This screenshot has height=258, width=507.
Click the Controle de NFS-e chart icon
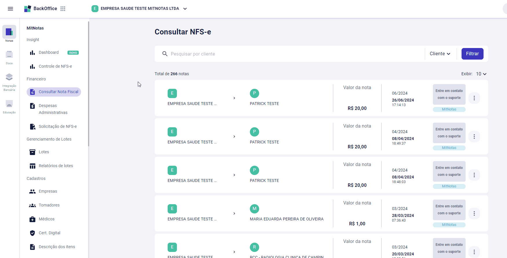tap(32, 67)
